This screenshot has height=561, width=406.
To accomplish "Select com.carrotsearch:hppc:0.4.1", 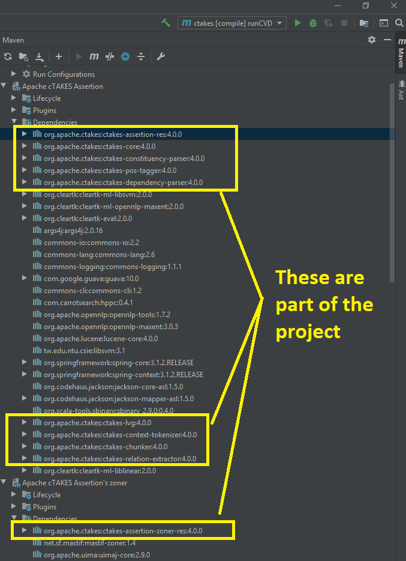I will tap(89, 303).
